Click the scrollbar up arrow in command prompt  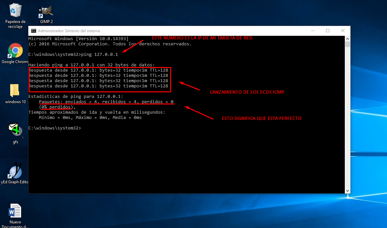347,39
